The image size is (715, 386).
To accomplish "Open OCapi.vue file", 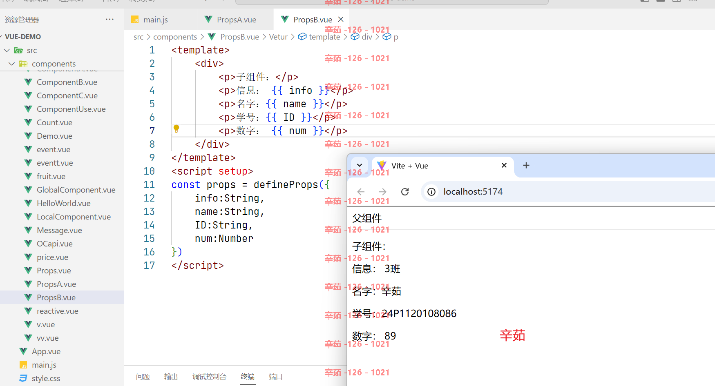I will (55, 244).
